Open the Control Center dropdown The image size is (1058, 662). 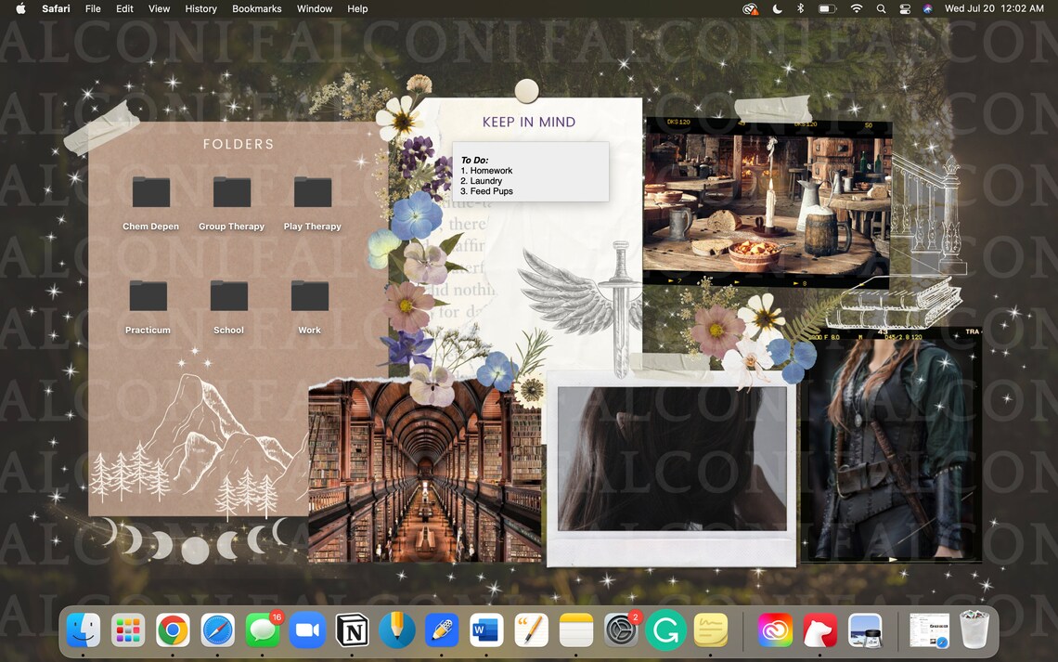904,8
